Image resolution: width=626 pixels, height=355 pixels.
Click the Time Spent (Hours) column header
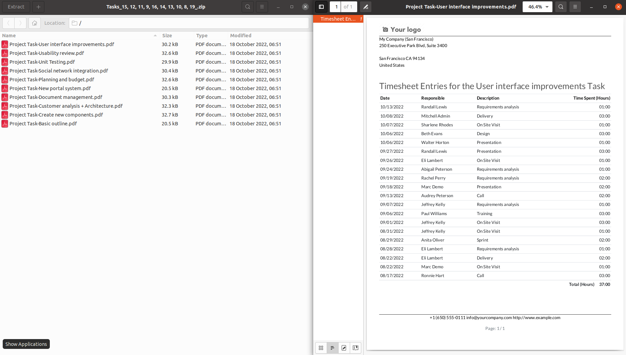(x=592, y=98)
